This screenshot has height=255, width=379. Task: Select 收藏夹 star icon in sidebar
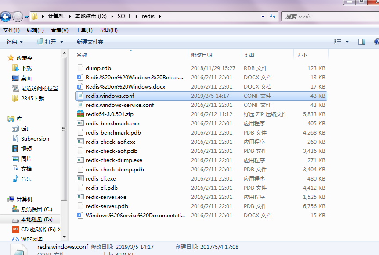point(11,58)
